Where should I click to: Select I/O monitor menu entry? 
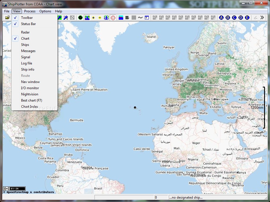coord(34,88)
